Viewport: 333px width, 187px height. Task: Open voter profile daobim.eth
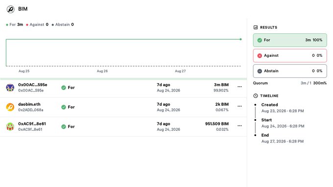point(29,104)
